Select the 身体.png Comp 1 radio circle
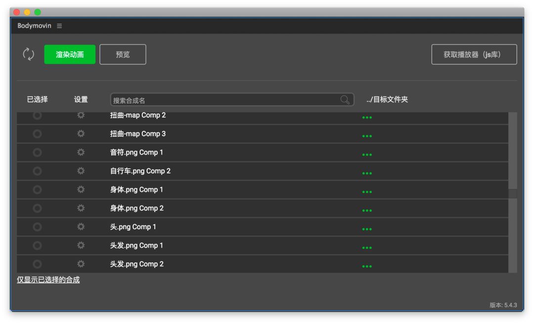 pyautogui.click(x=37, y=190)
